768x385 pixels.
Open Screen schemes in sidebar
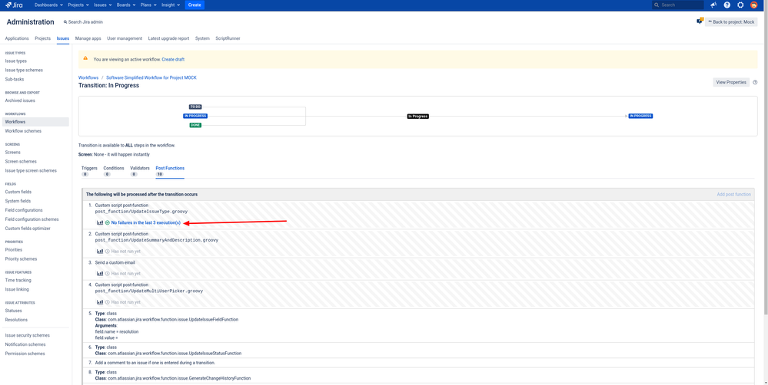(x=21, y=161)
